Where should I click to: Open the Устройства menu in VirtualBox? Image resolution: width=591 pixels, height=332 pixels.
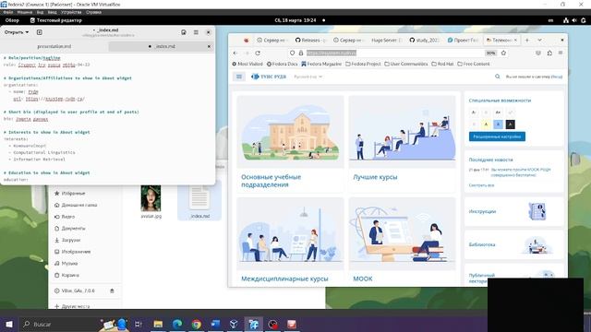click(x=71, y=12)
